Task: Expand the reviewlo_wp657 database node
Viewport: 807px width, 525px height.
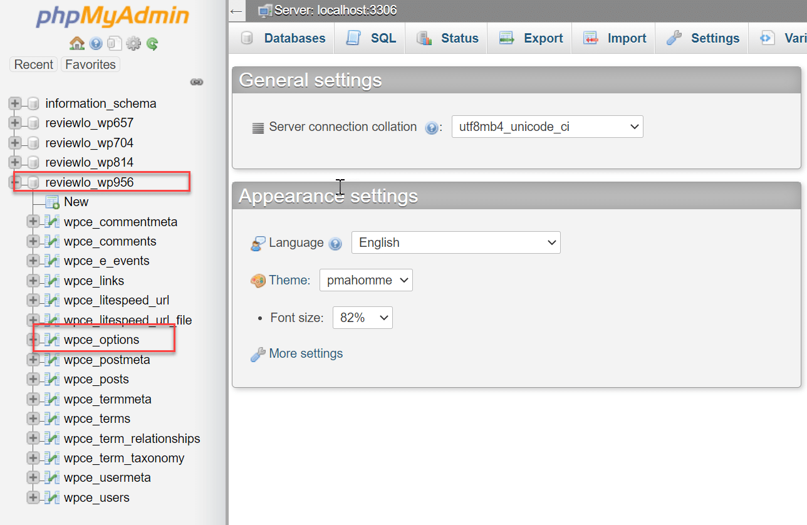Action: coord(15,123)
